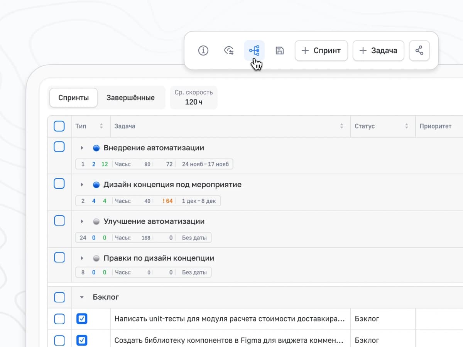This screenshot has height=347, width=463.
Task: Open the Спринты tab
Action: [74, 98]
